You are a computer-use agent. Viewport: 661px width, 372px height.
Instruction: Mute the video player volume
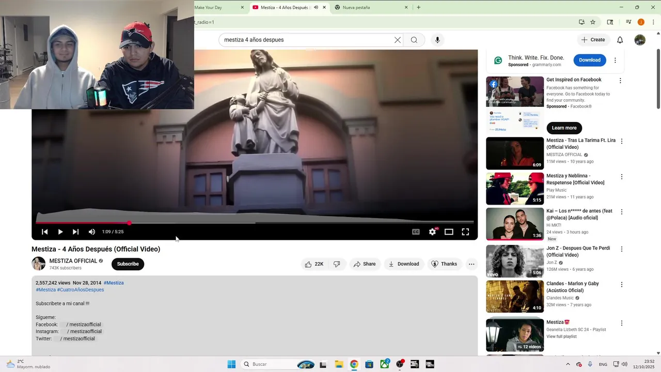tap(92, 232)
